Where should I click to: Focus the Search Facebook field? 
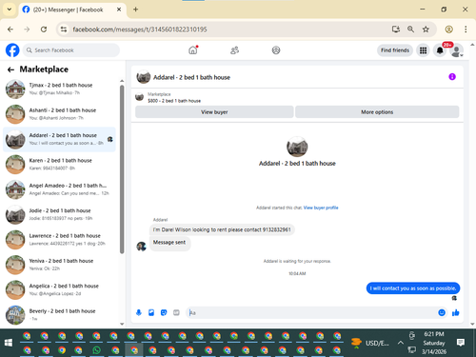[x=71, y=50]
